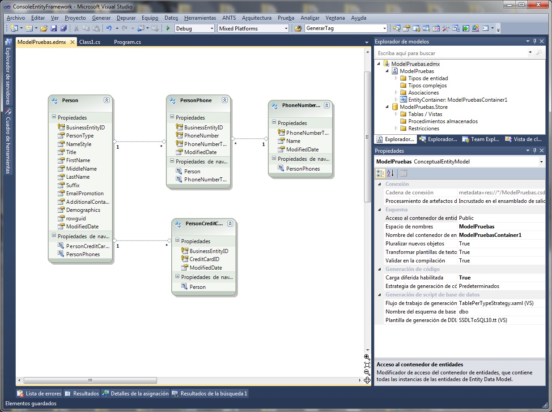
Task: Collapse the Person entity box
Action: [106, 100]
